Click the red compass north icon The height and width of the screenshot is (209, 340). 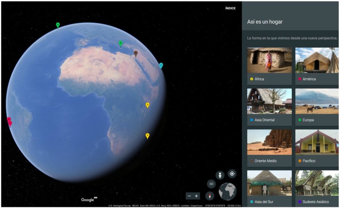click(x=210, y=196)
